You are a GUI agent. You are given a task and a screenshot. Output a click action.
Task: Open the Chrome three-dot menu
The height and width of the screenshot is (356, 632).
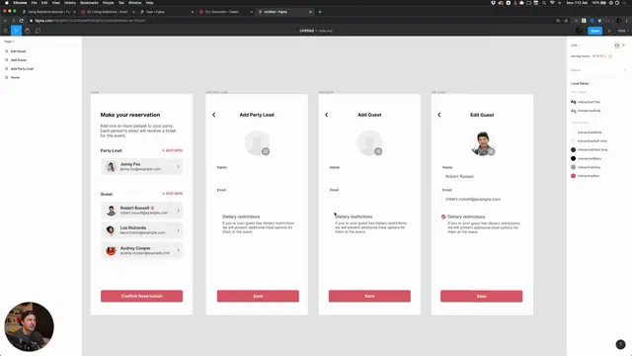[x=627, y=21]
